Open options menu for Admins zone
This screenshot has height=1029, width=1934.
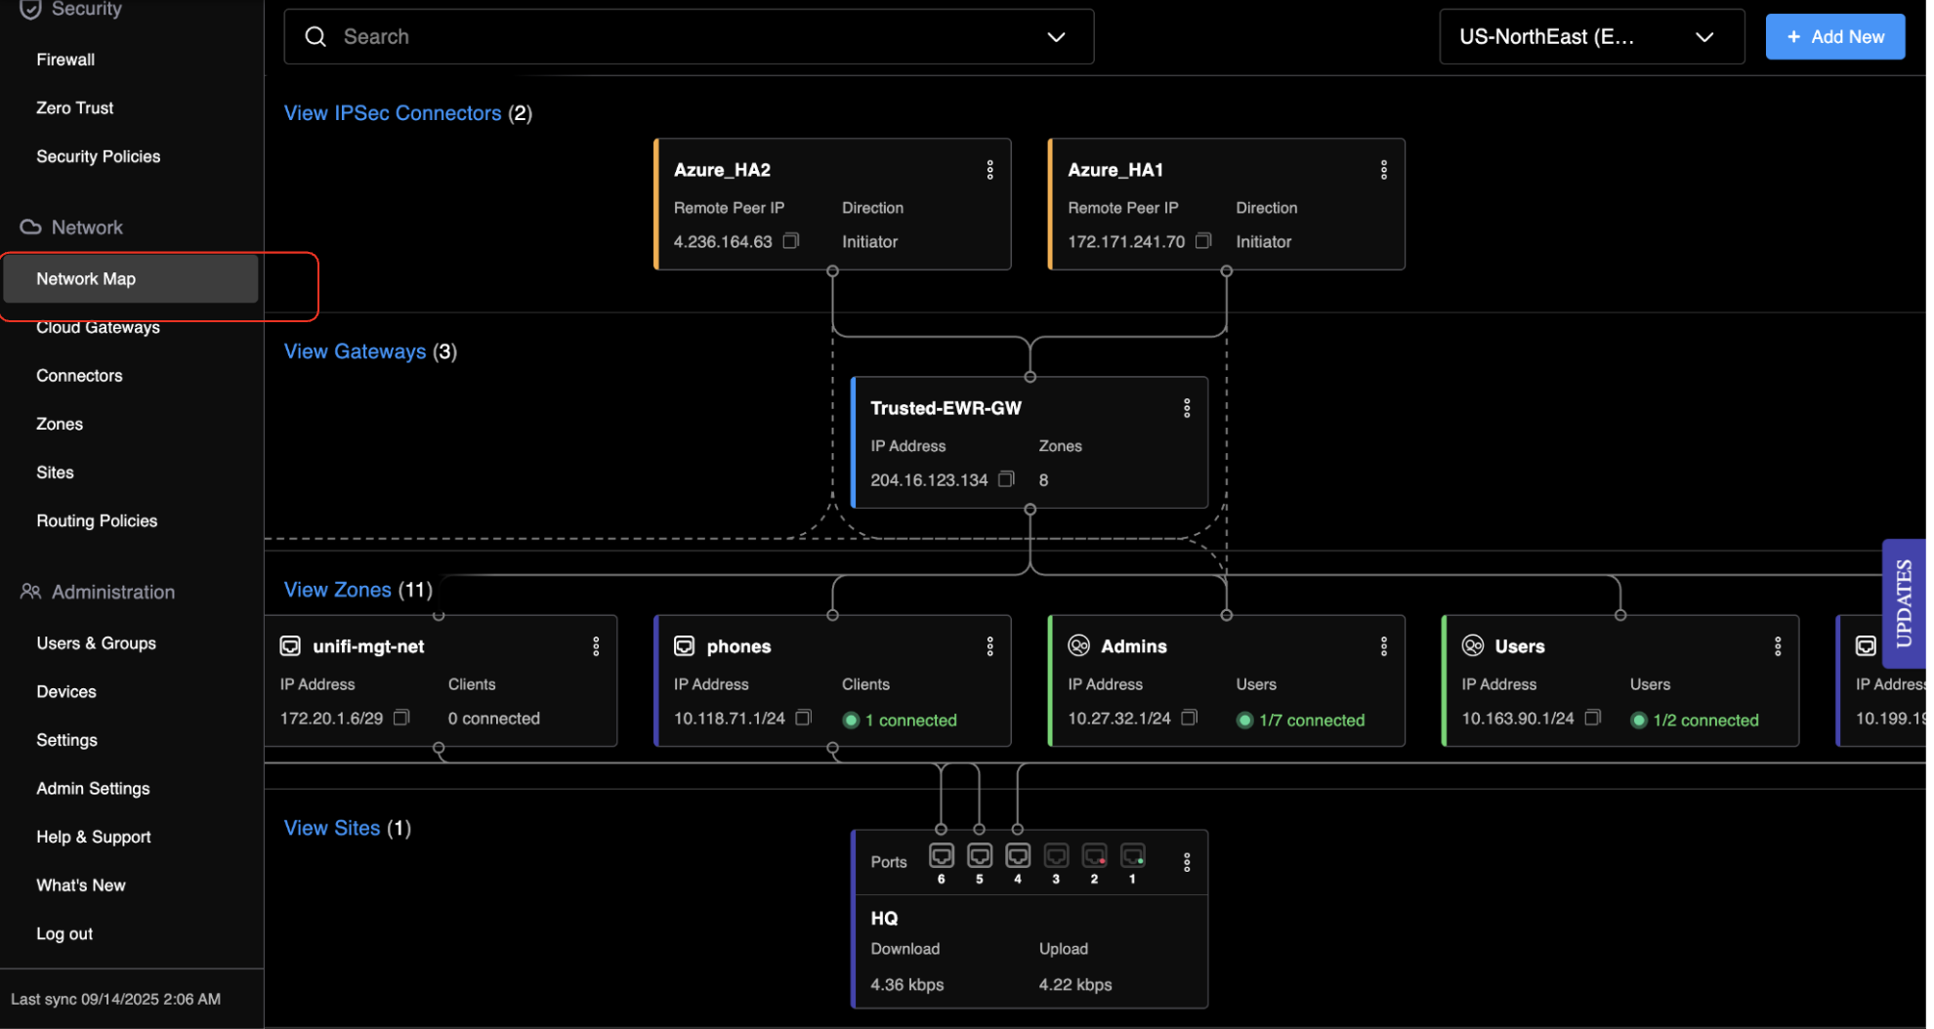pyautogui.click(x=1383, y=646)
